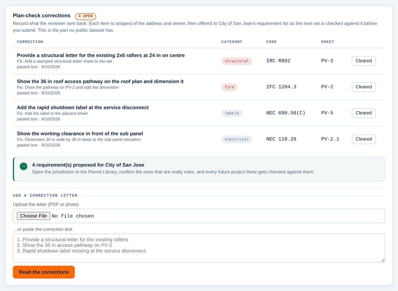
Task: Click the 'Fix: Draw the pathway on PV-2' line
Action: click(68, 87)
